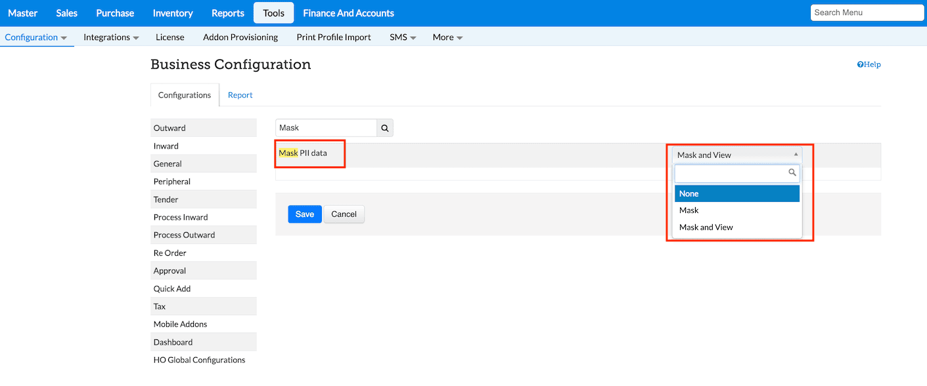This screenshot has width=927, height=386.
Task: Focus the Search Menu field
Action: 867,12
